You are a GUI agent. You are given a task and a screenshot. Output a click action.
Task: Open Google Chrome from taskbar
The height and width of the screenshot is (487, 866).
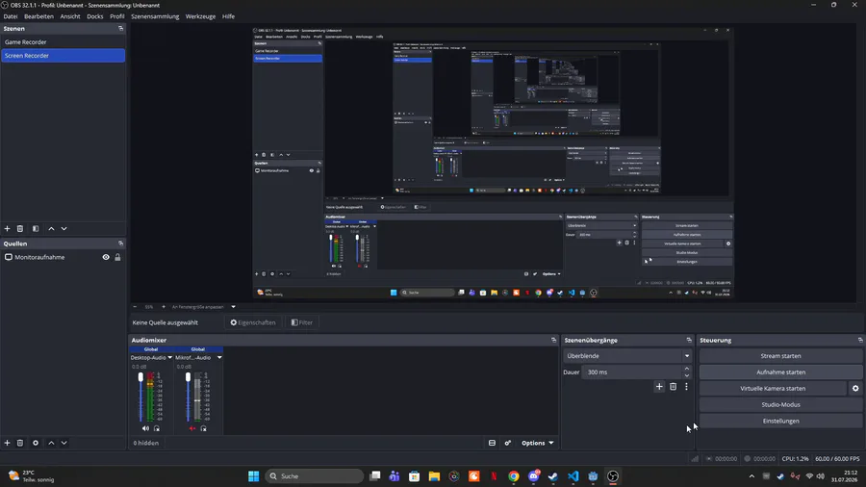click(514, 476)
